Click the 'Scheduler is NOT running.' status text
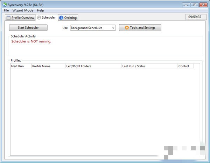 click(31, 41)
